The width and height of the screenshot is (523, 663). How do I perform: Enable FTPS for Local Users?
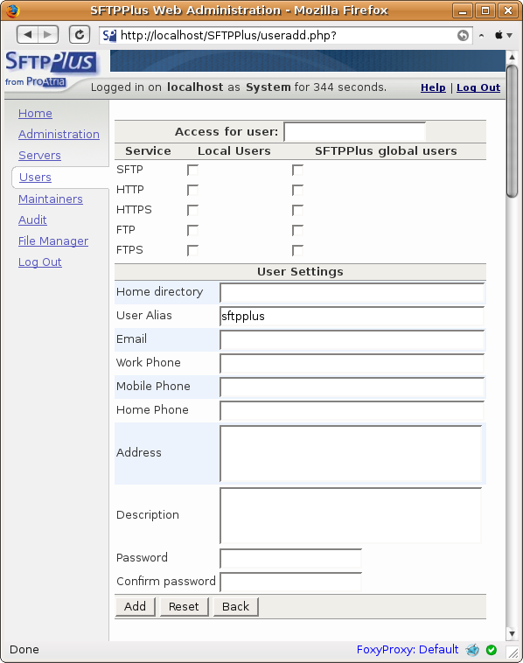pos(192,250)
